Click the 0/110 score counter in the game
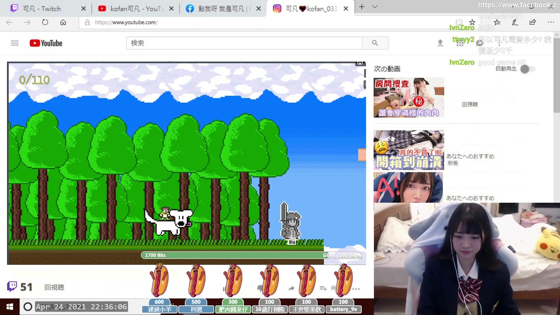 34,80
